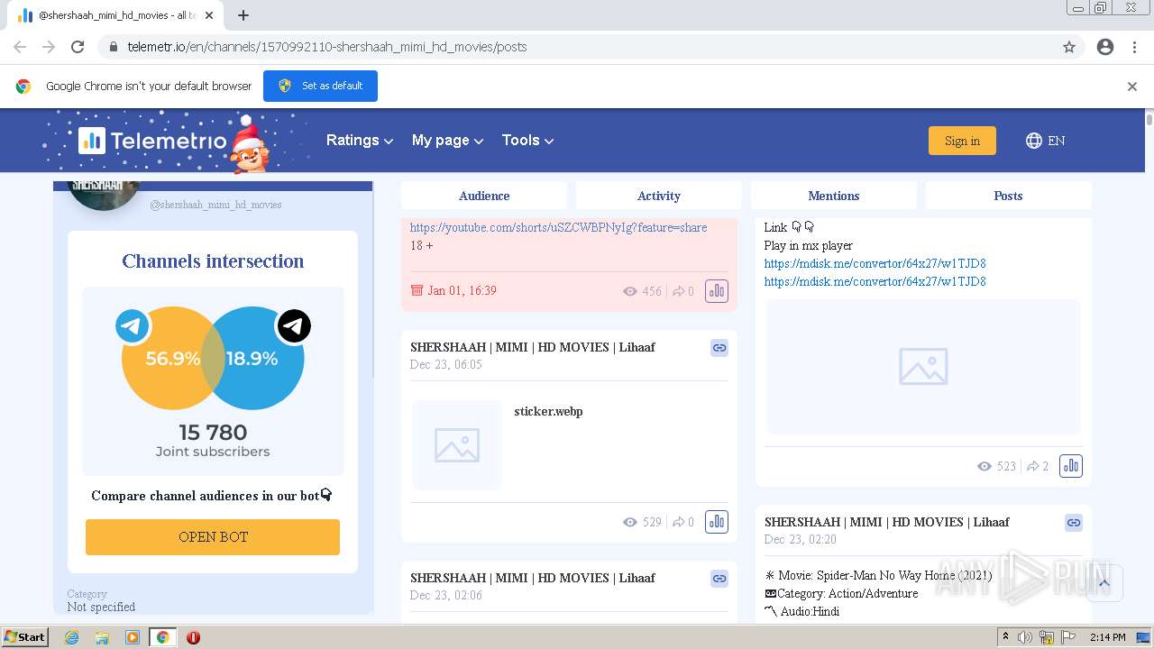Open Internet Explorer from the taskbar

point(71,637)
